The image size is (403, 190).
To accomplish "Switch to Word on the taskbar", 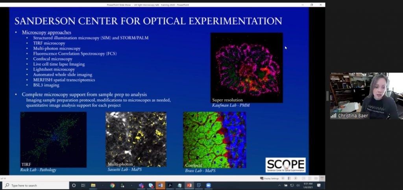I will pyautogui.click(x=160, y=185).
